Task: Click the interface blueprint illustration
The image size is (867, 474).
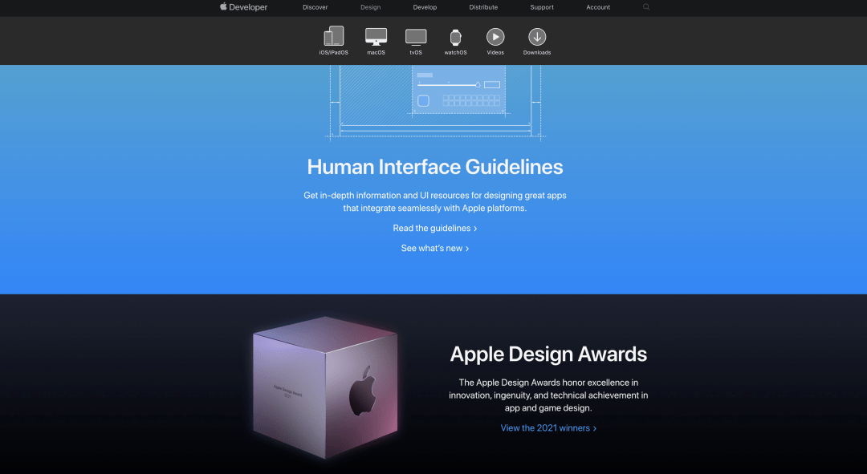Action: (x=435, y=103)
